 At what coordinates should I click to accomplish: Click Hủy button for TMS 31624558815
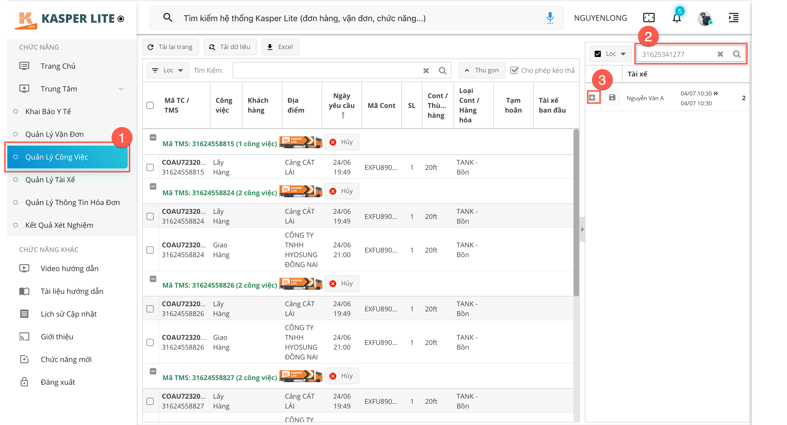pos(342,142)
